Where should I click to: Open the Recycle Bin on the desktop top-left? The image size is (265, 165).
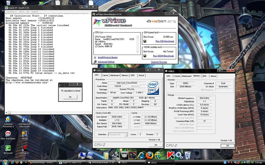pyautogui.click(x=8, y=3)
